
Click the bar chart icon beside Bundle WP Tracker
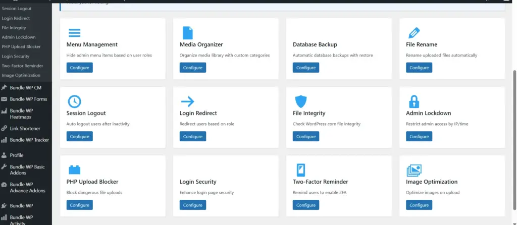tap(4, 140)
